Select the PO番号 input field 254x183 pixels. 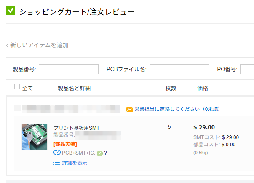(247, 69)
